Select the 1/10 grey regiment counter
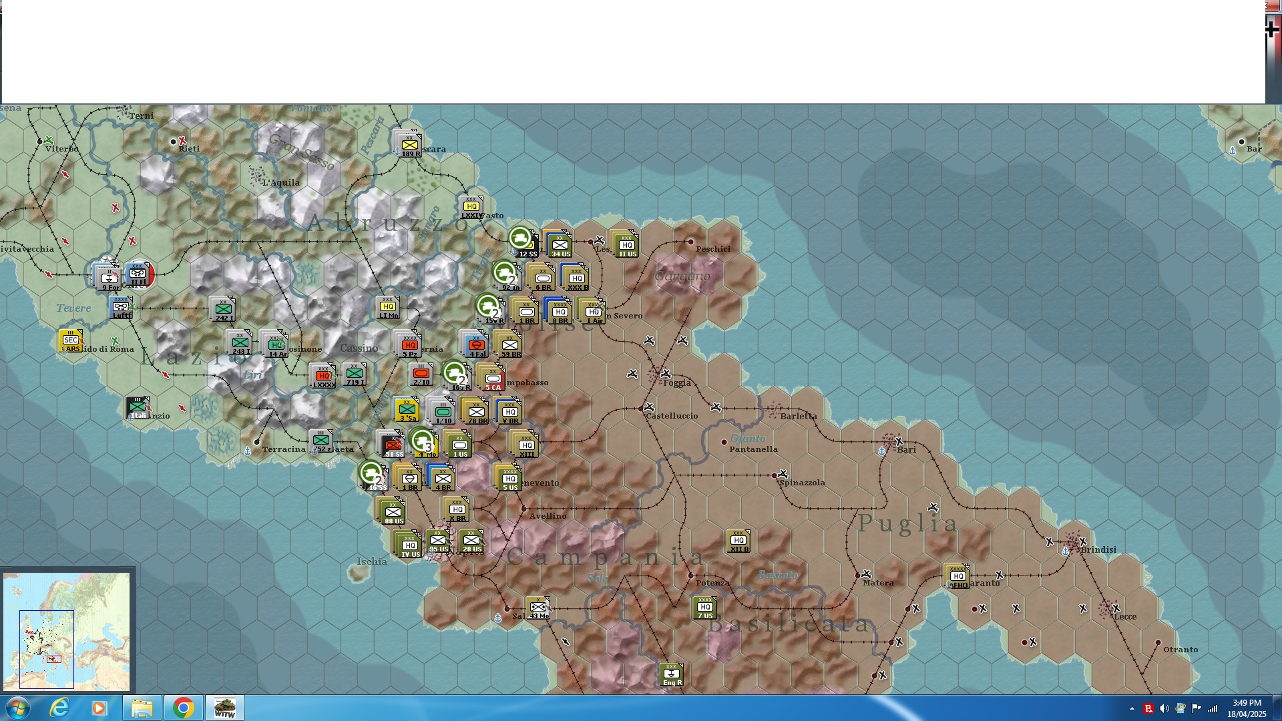This screenshot has height=721, width=1282. (x=443, y=411)
